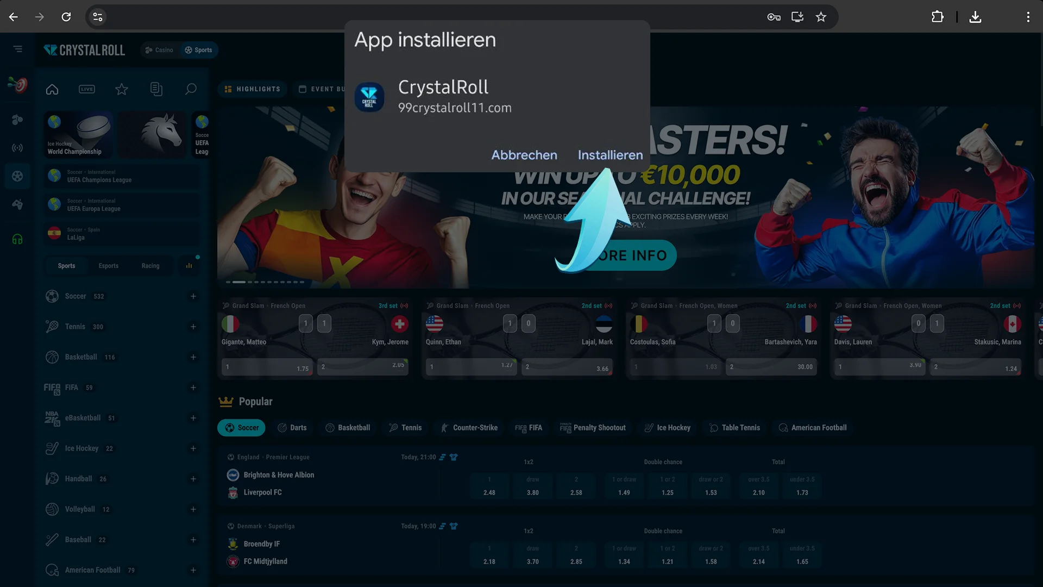Open the horse racing thumbnail card
Viewport: 1043px width, 587px height.
point(152,135)
